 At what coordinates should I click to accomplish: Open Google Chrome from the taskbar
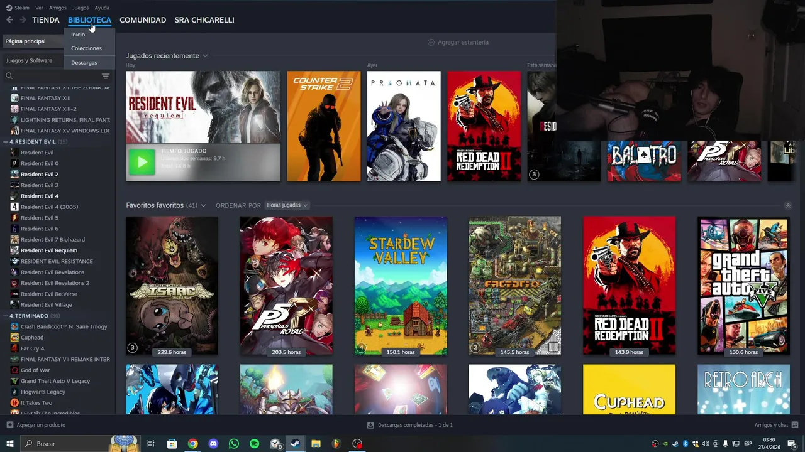[192, 444]
